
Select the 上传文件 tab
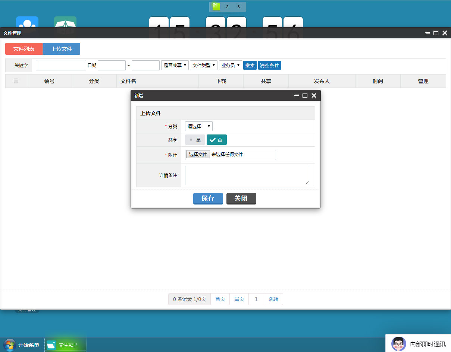[x=62, y=49]
